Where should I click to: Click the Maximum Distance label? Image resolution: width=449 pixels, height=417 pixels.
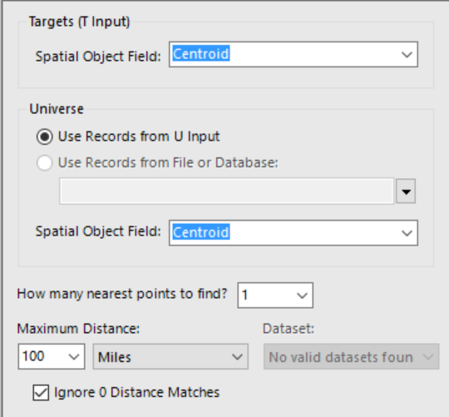click(78, 329)
